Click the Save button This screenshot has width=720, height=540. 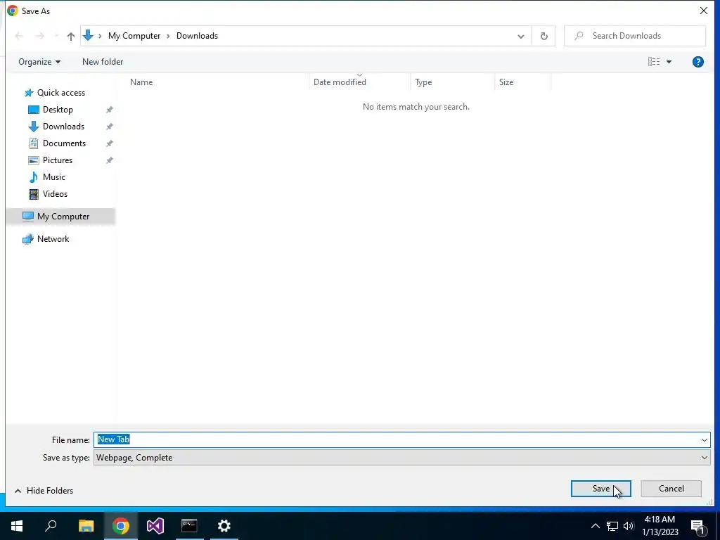(x=600, y=489)
